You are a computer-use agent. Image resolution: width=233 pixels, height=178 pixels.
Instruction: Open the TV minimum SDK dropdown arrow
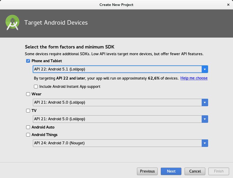205,119
